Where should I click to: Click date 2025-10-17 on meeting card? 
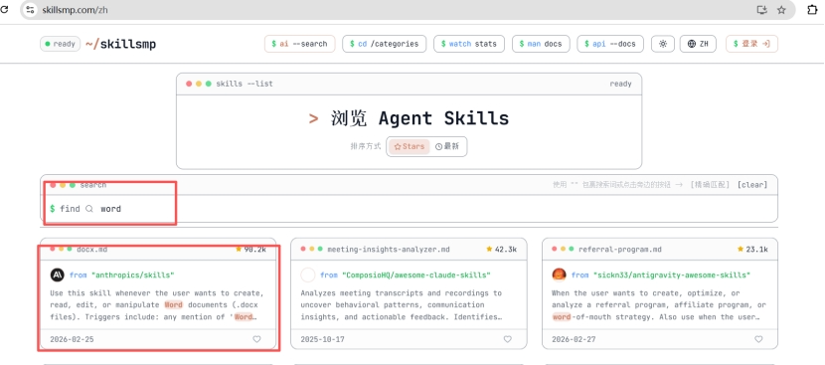(322, 339)
